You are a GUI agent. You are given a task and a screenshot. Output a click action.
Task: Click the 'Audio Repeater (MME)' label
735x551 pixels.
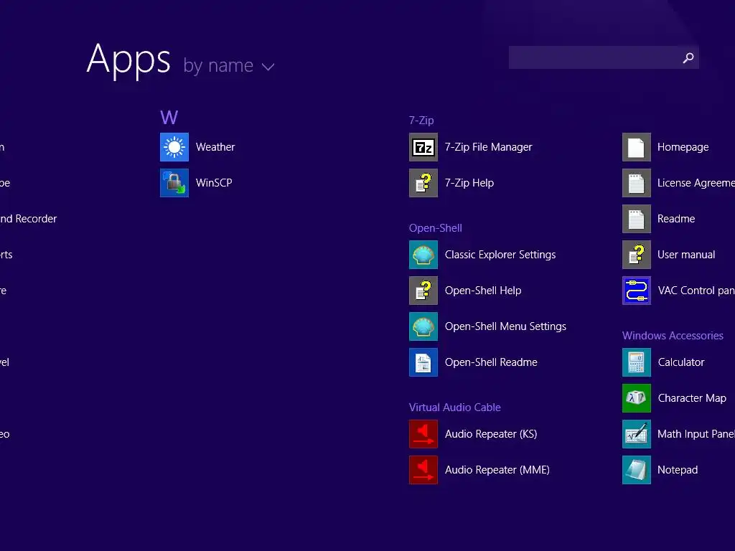pos(497,470)
